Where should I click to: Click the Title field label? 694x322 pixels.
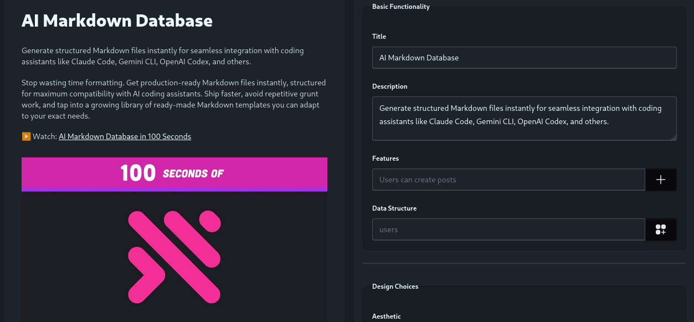(x=379, y=37)
